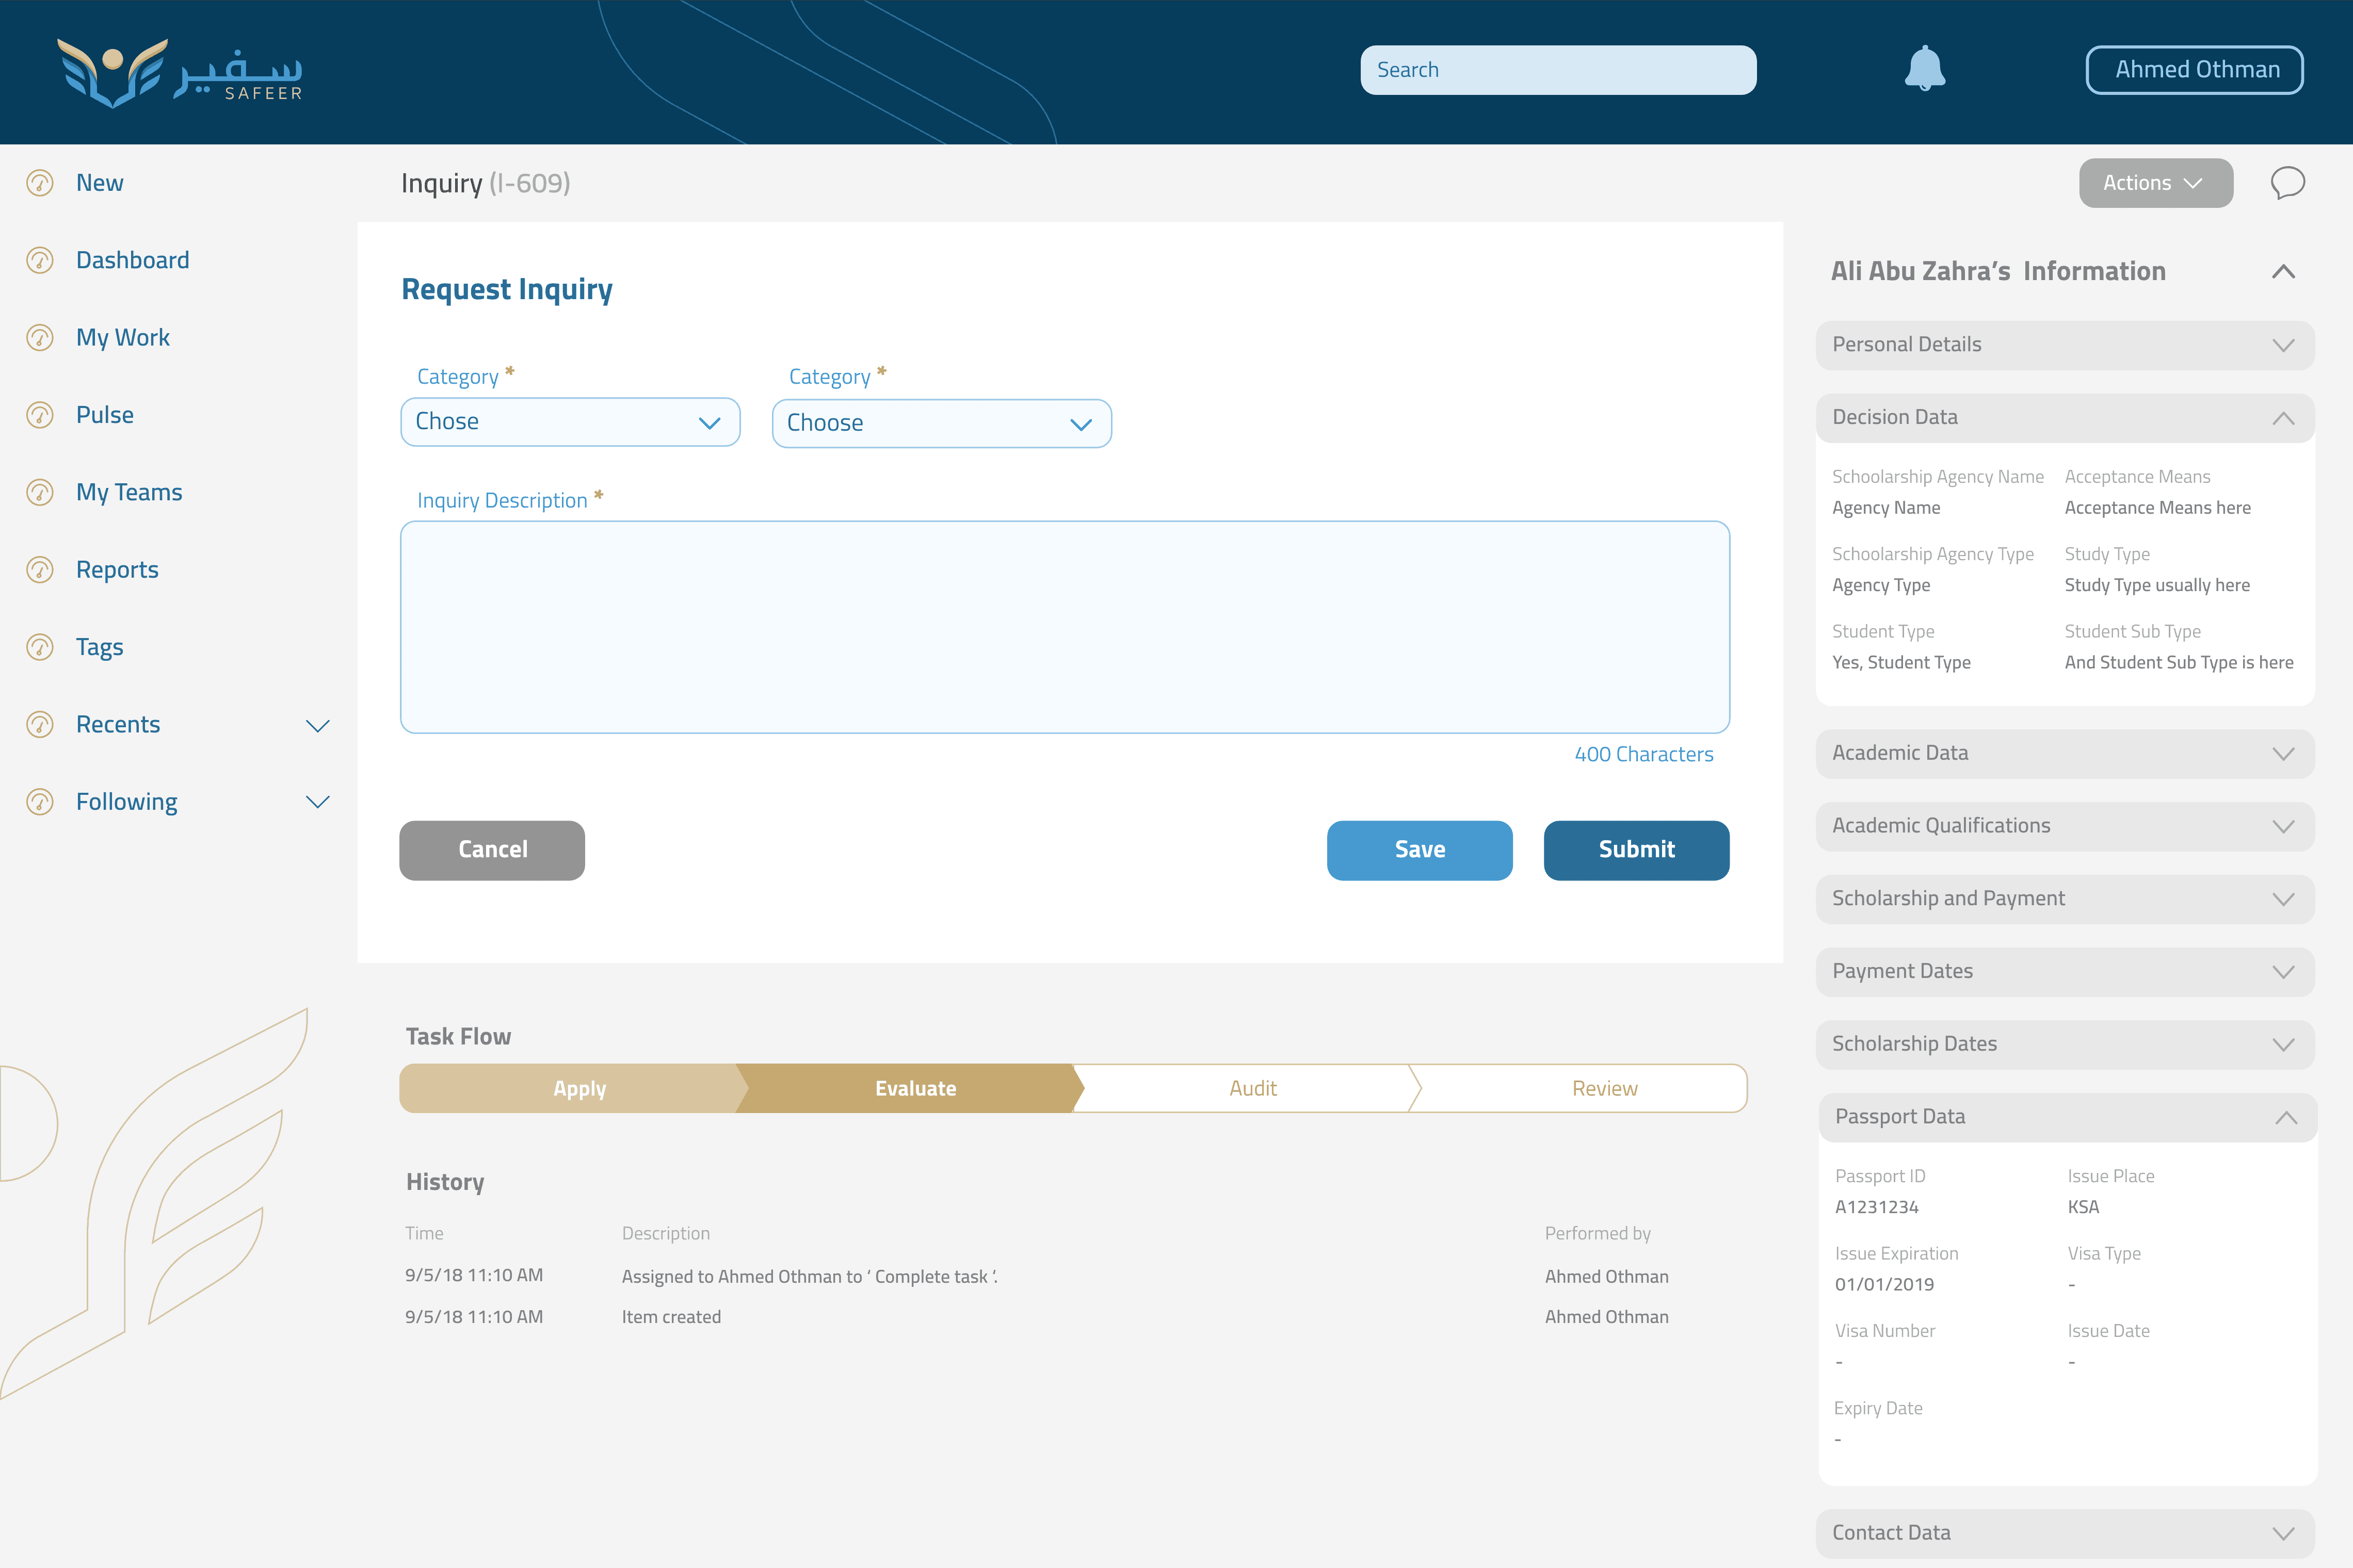This screenshot has width=2353, height=1568.
Task: Click the Tags sidebar gauge icon
Action: tap(40, 647)
